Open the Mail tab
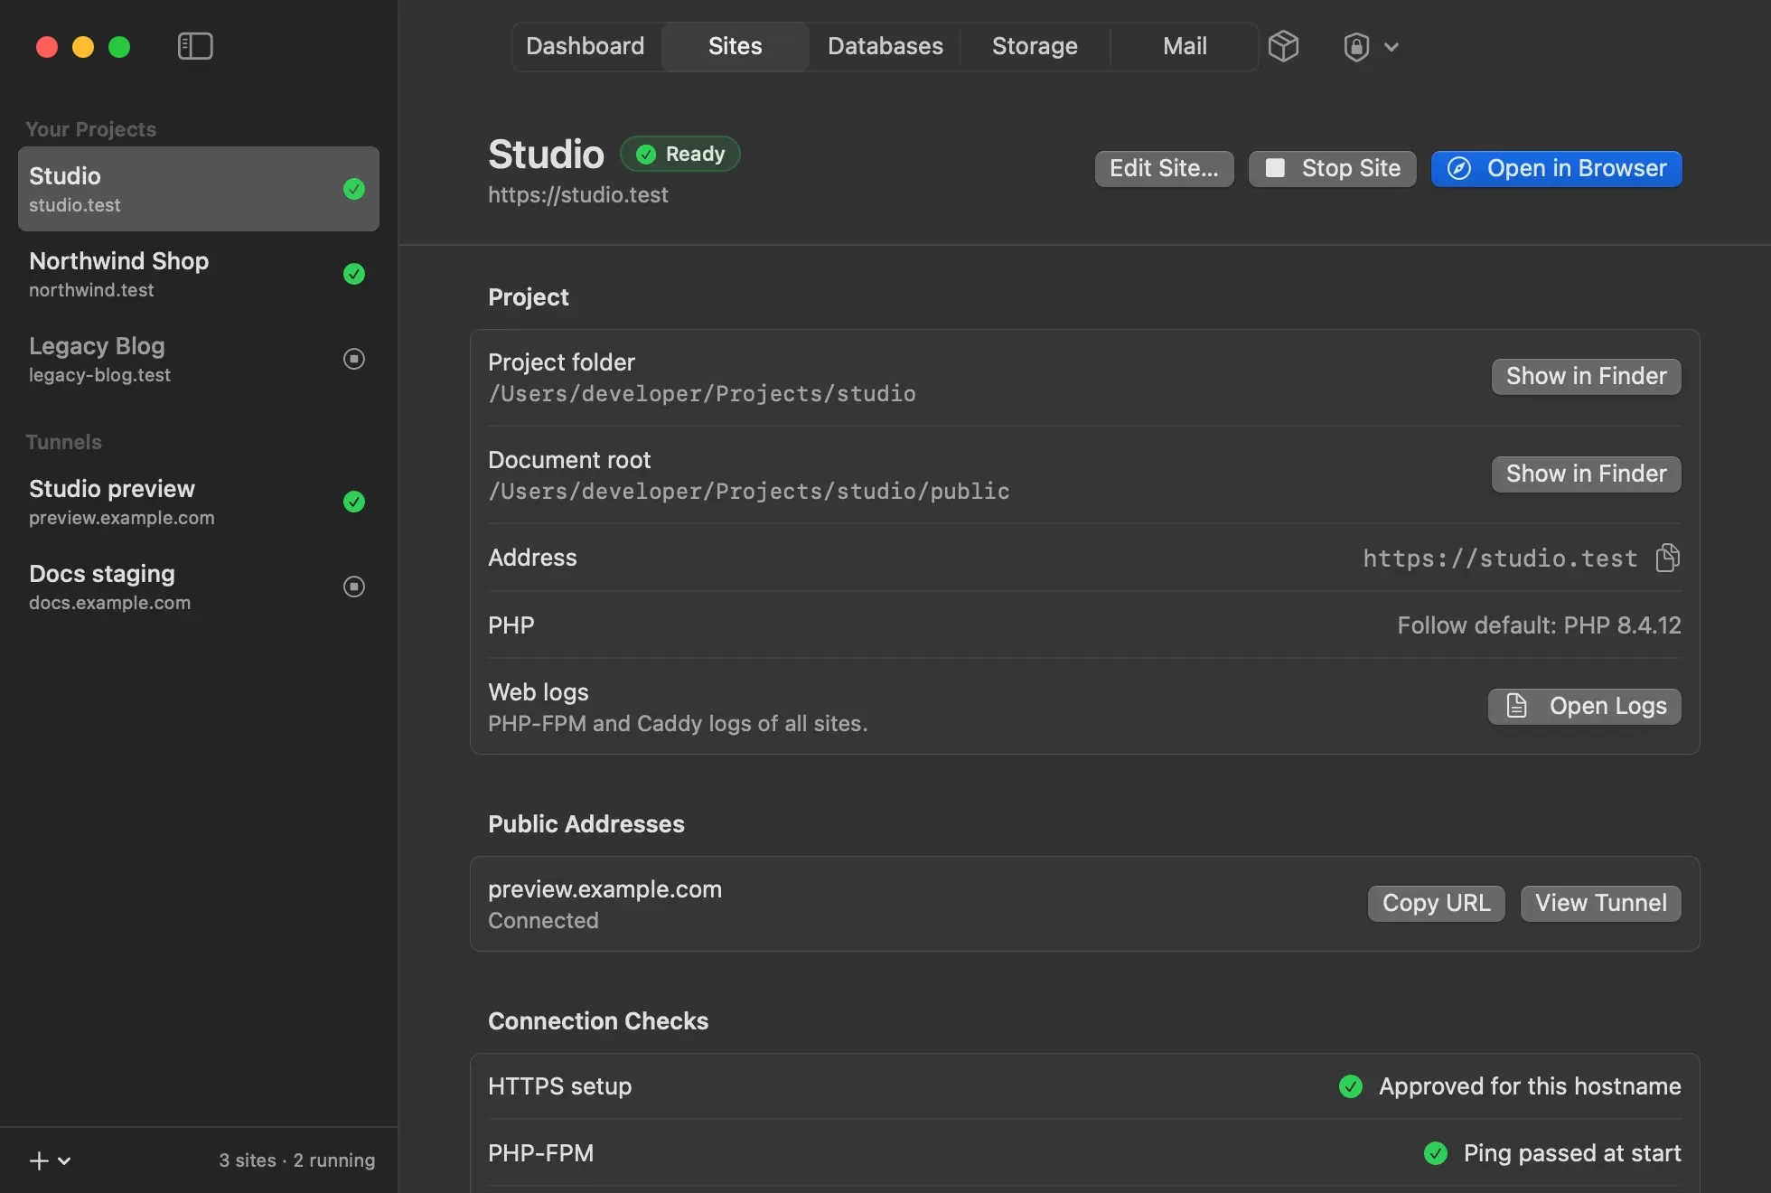 pyautogui.click(x=1185, y=46)
